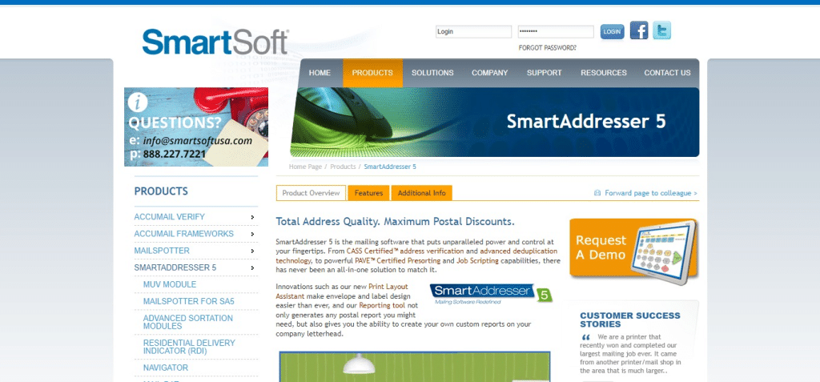Open the HOME menu item
Viewport: 820px width, 382px height.
click(x=320, y=73)
